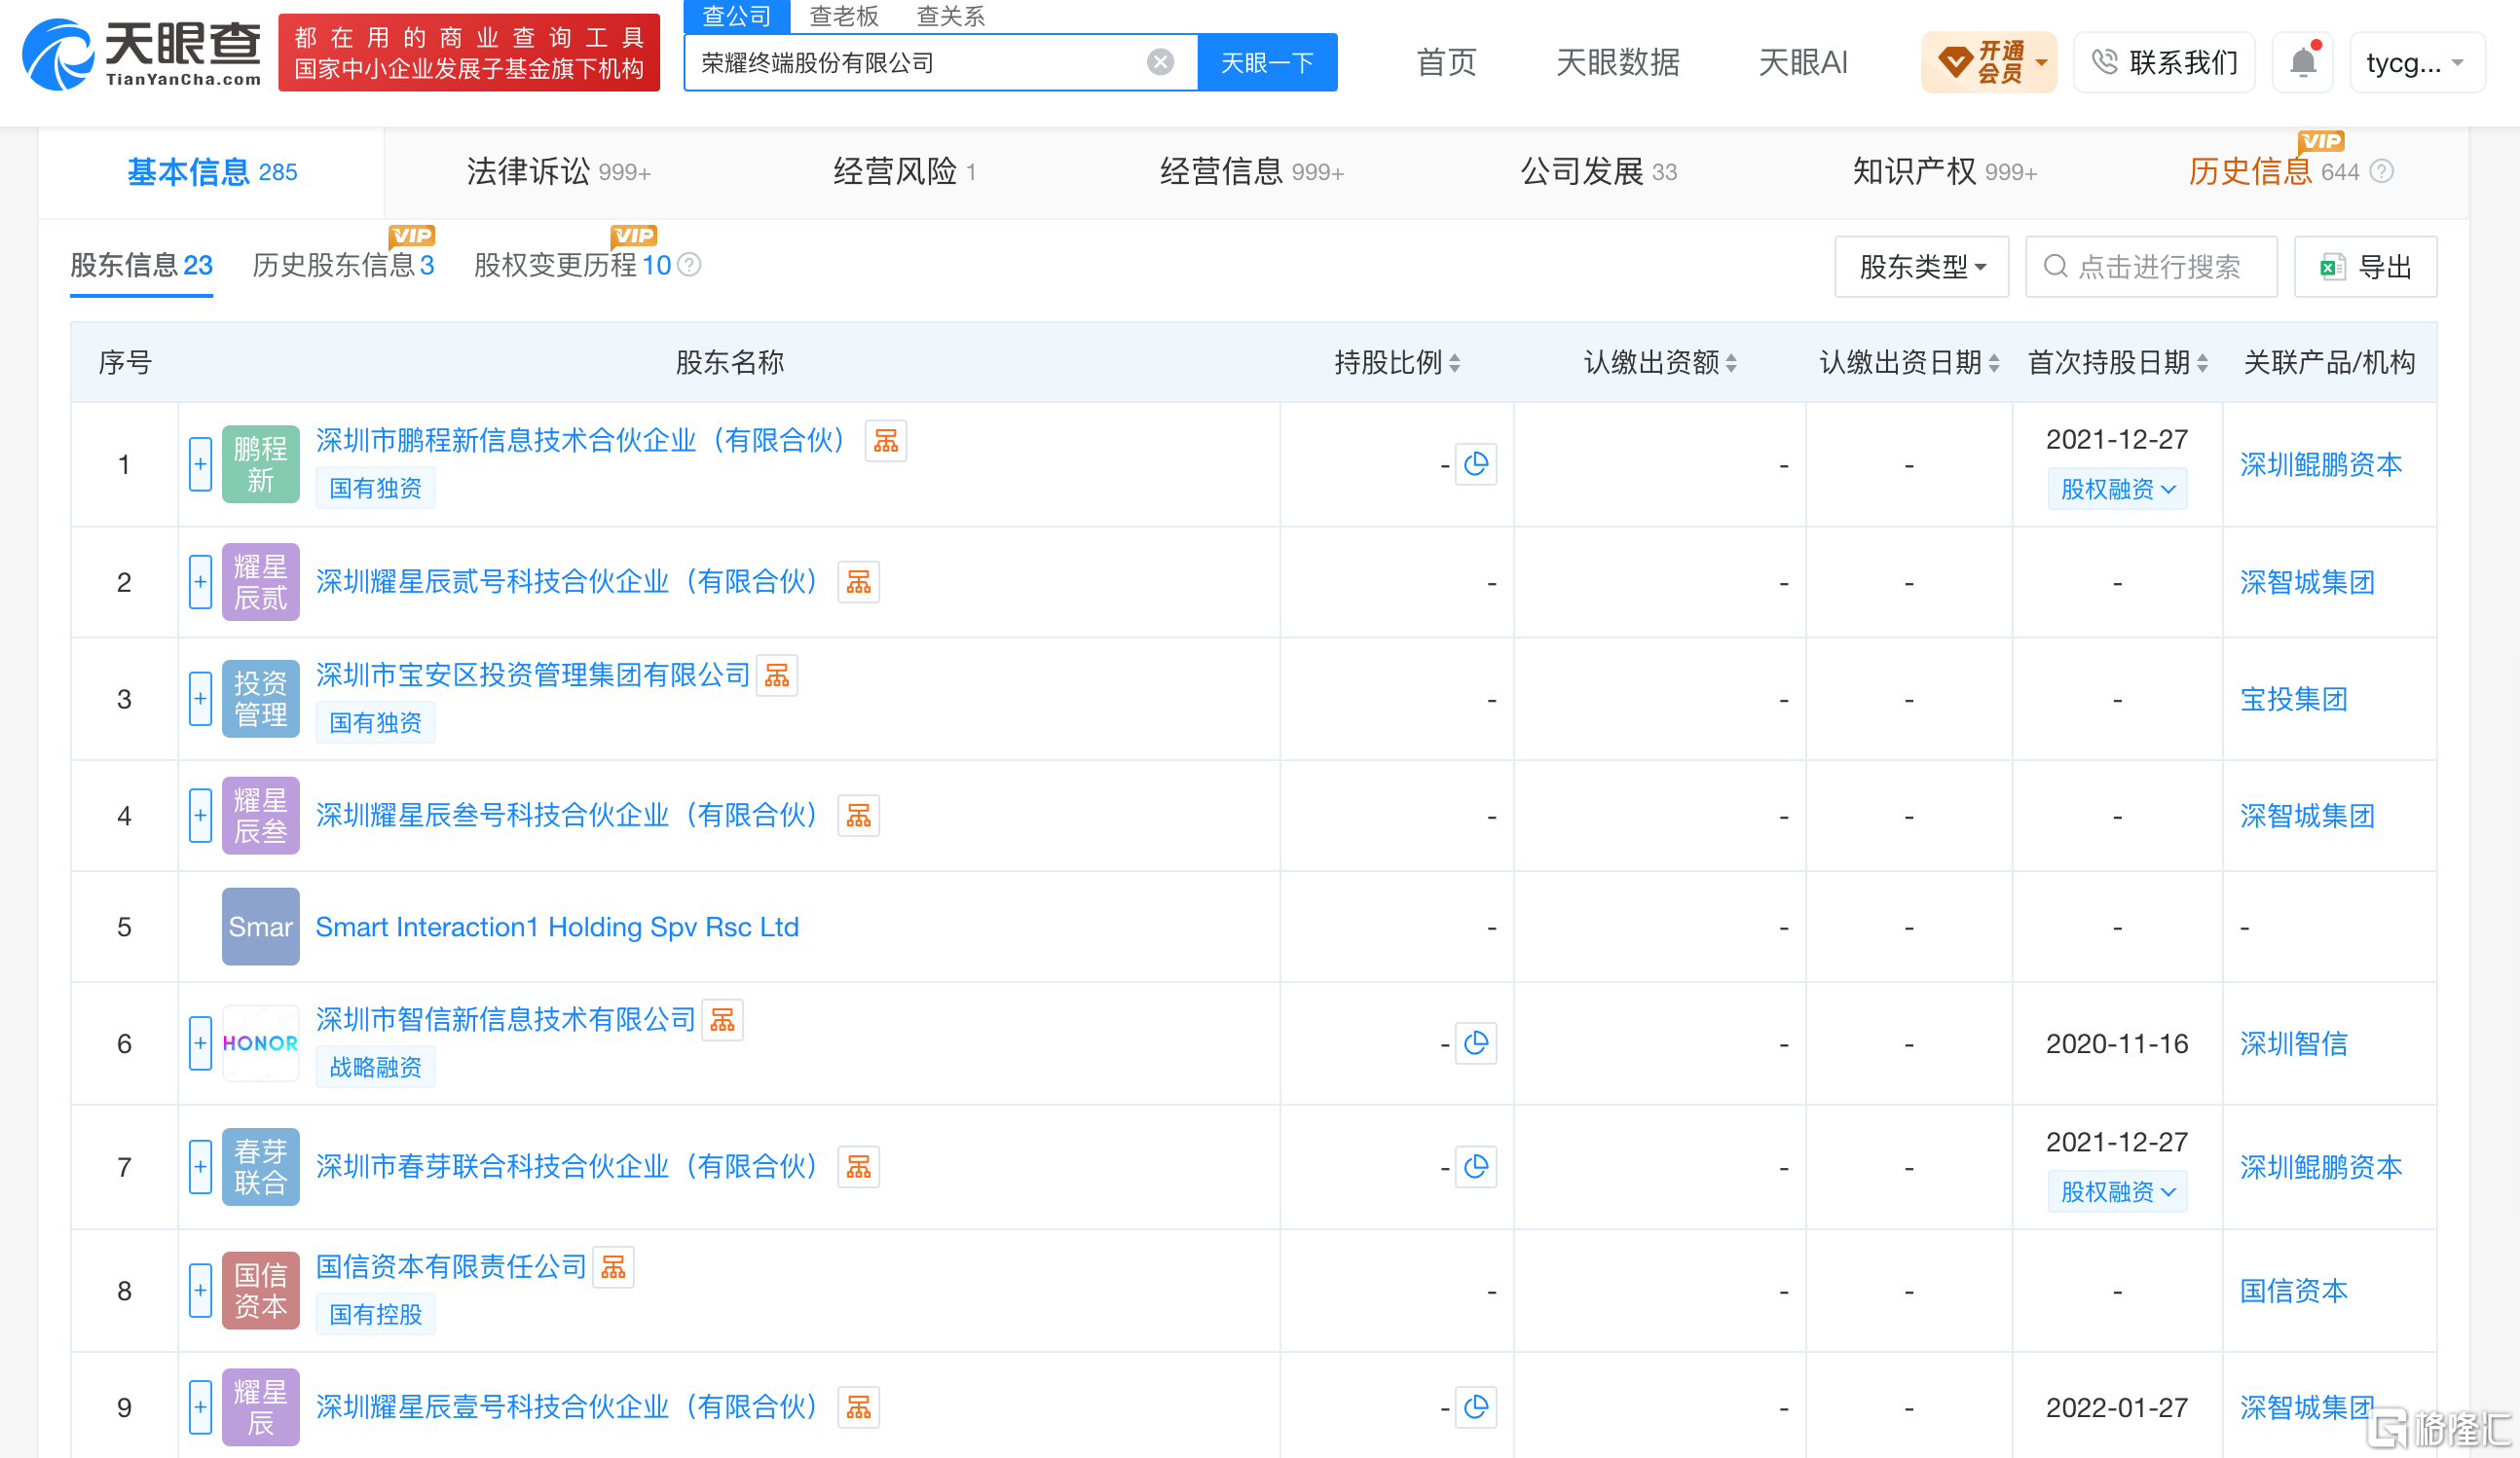Open equity structure icon for 耀星辰贰号
Image resolution: width=2520 pixels, height=1458 pixels.
858,583
